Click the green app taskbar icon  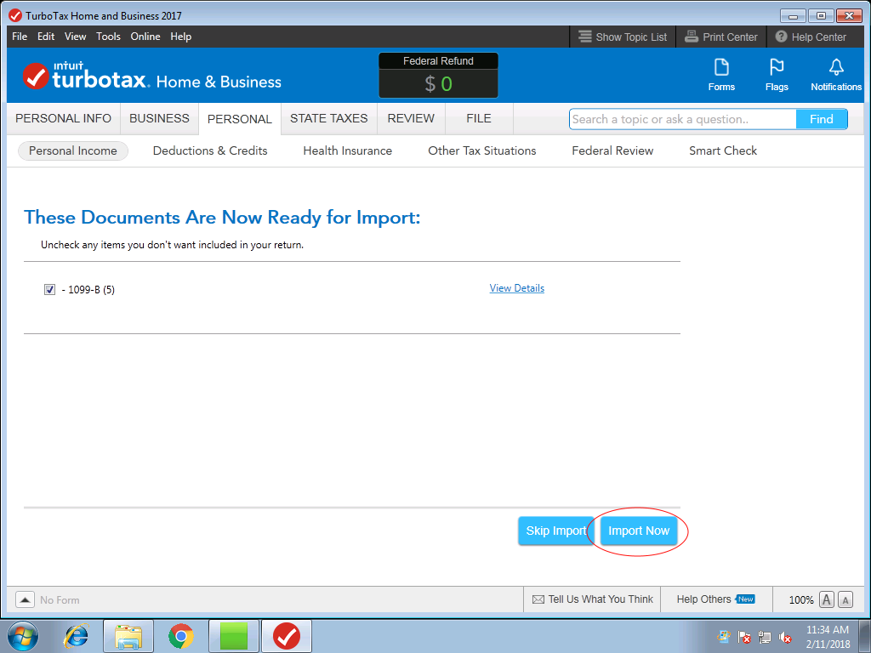[234, 636]
